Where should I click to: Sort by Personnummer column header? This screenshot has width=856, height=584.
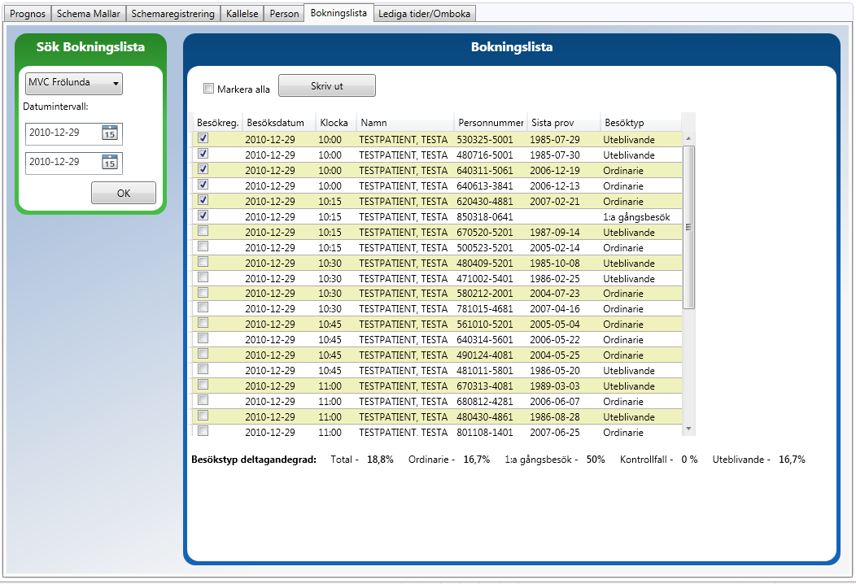[x=490, y=123]
